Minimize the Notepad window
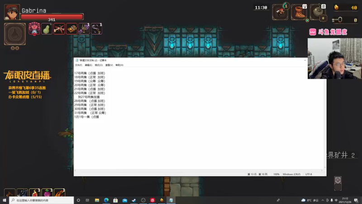362x204 pixels. coord(305,60)
